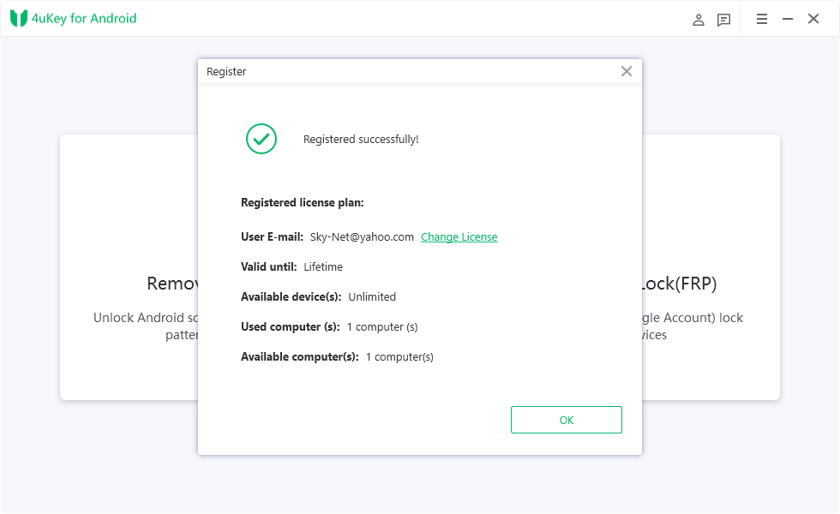
Task: Open the hamburger menu in title bar
Action: 762,19
